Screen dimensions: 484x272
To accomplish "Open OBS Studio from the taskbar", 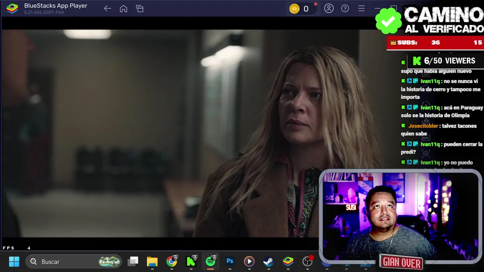I will pyautogui.click(x=308, y=261).
